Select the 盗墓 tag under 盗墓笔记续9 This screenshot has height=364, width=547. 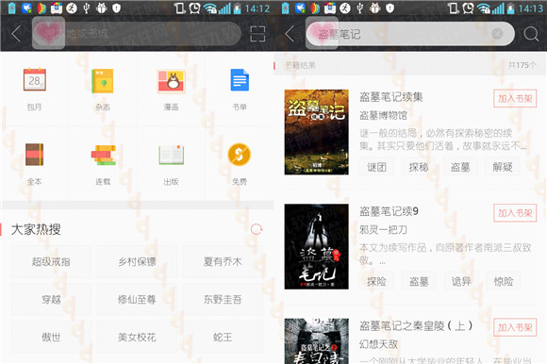click(419, 281)
